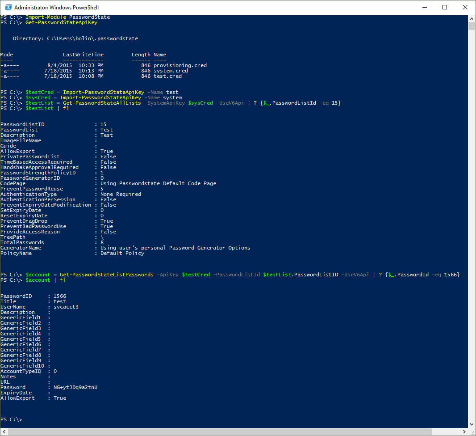Click the 'Default Policy' value
This screenshot has width=476, height=436.
point(122,253)
